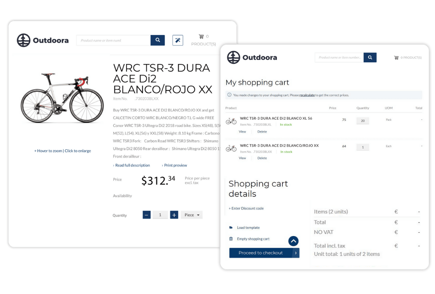Screen dimensions: 435x294
Task: Click the recalculate link in the notice banner
Action: click(307, 95)
